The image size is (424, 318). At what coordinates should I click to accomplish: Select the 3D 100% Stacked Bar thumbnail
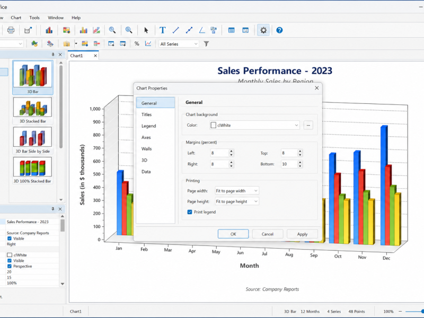click(x=33, y=170)
